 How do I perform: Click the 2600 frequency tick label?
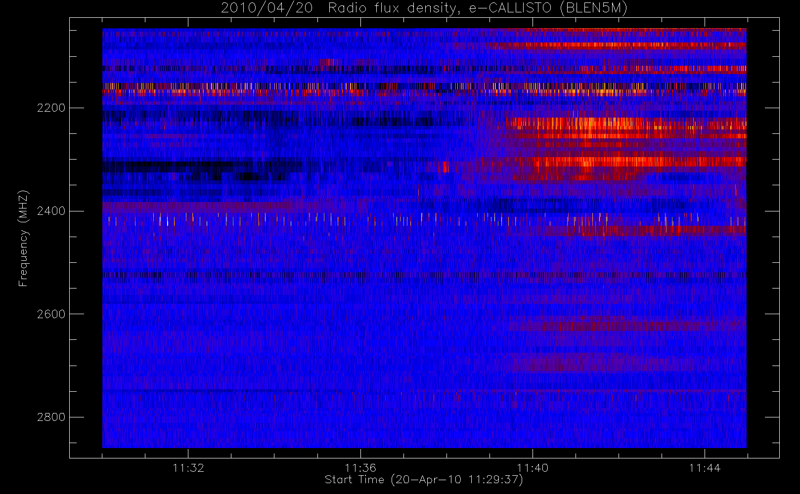(51, 314)
